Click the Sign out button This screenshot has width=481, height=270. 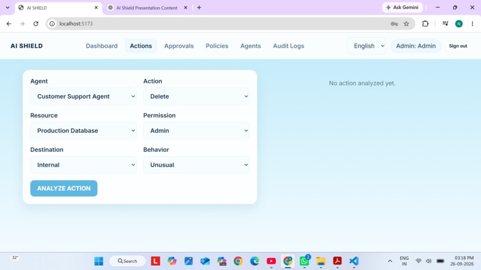pyautogui.click(x=458, y=46)
